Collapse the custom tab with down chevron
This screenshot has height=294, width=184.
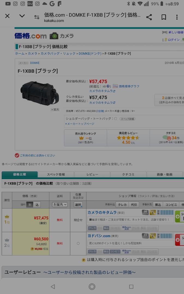tap(22, 16)
